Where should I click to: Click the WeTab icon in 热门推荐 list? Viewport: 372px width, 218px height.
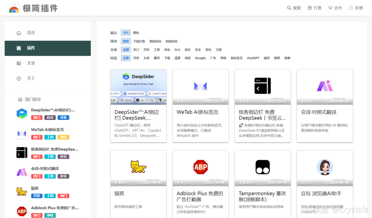pos(22,133)
